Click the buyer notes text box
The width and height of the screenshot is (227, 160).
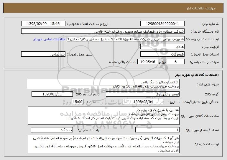(x=103, y=144)
